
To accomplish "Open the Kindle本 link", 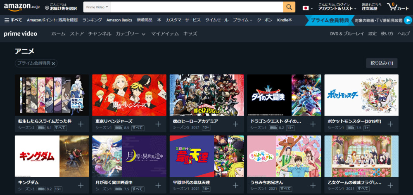I will click(x=285, y=20).
